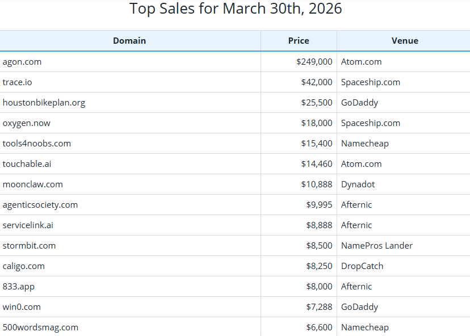Click Afternic venue in servicelink.ai row
The image size is (470, 336).
click(x=356, y=225)
